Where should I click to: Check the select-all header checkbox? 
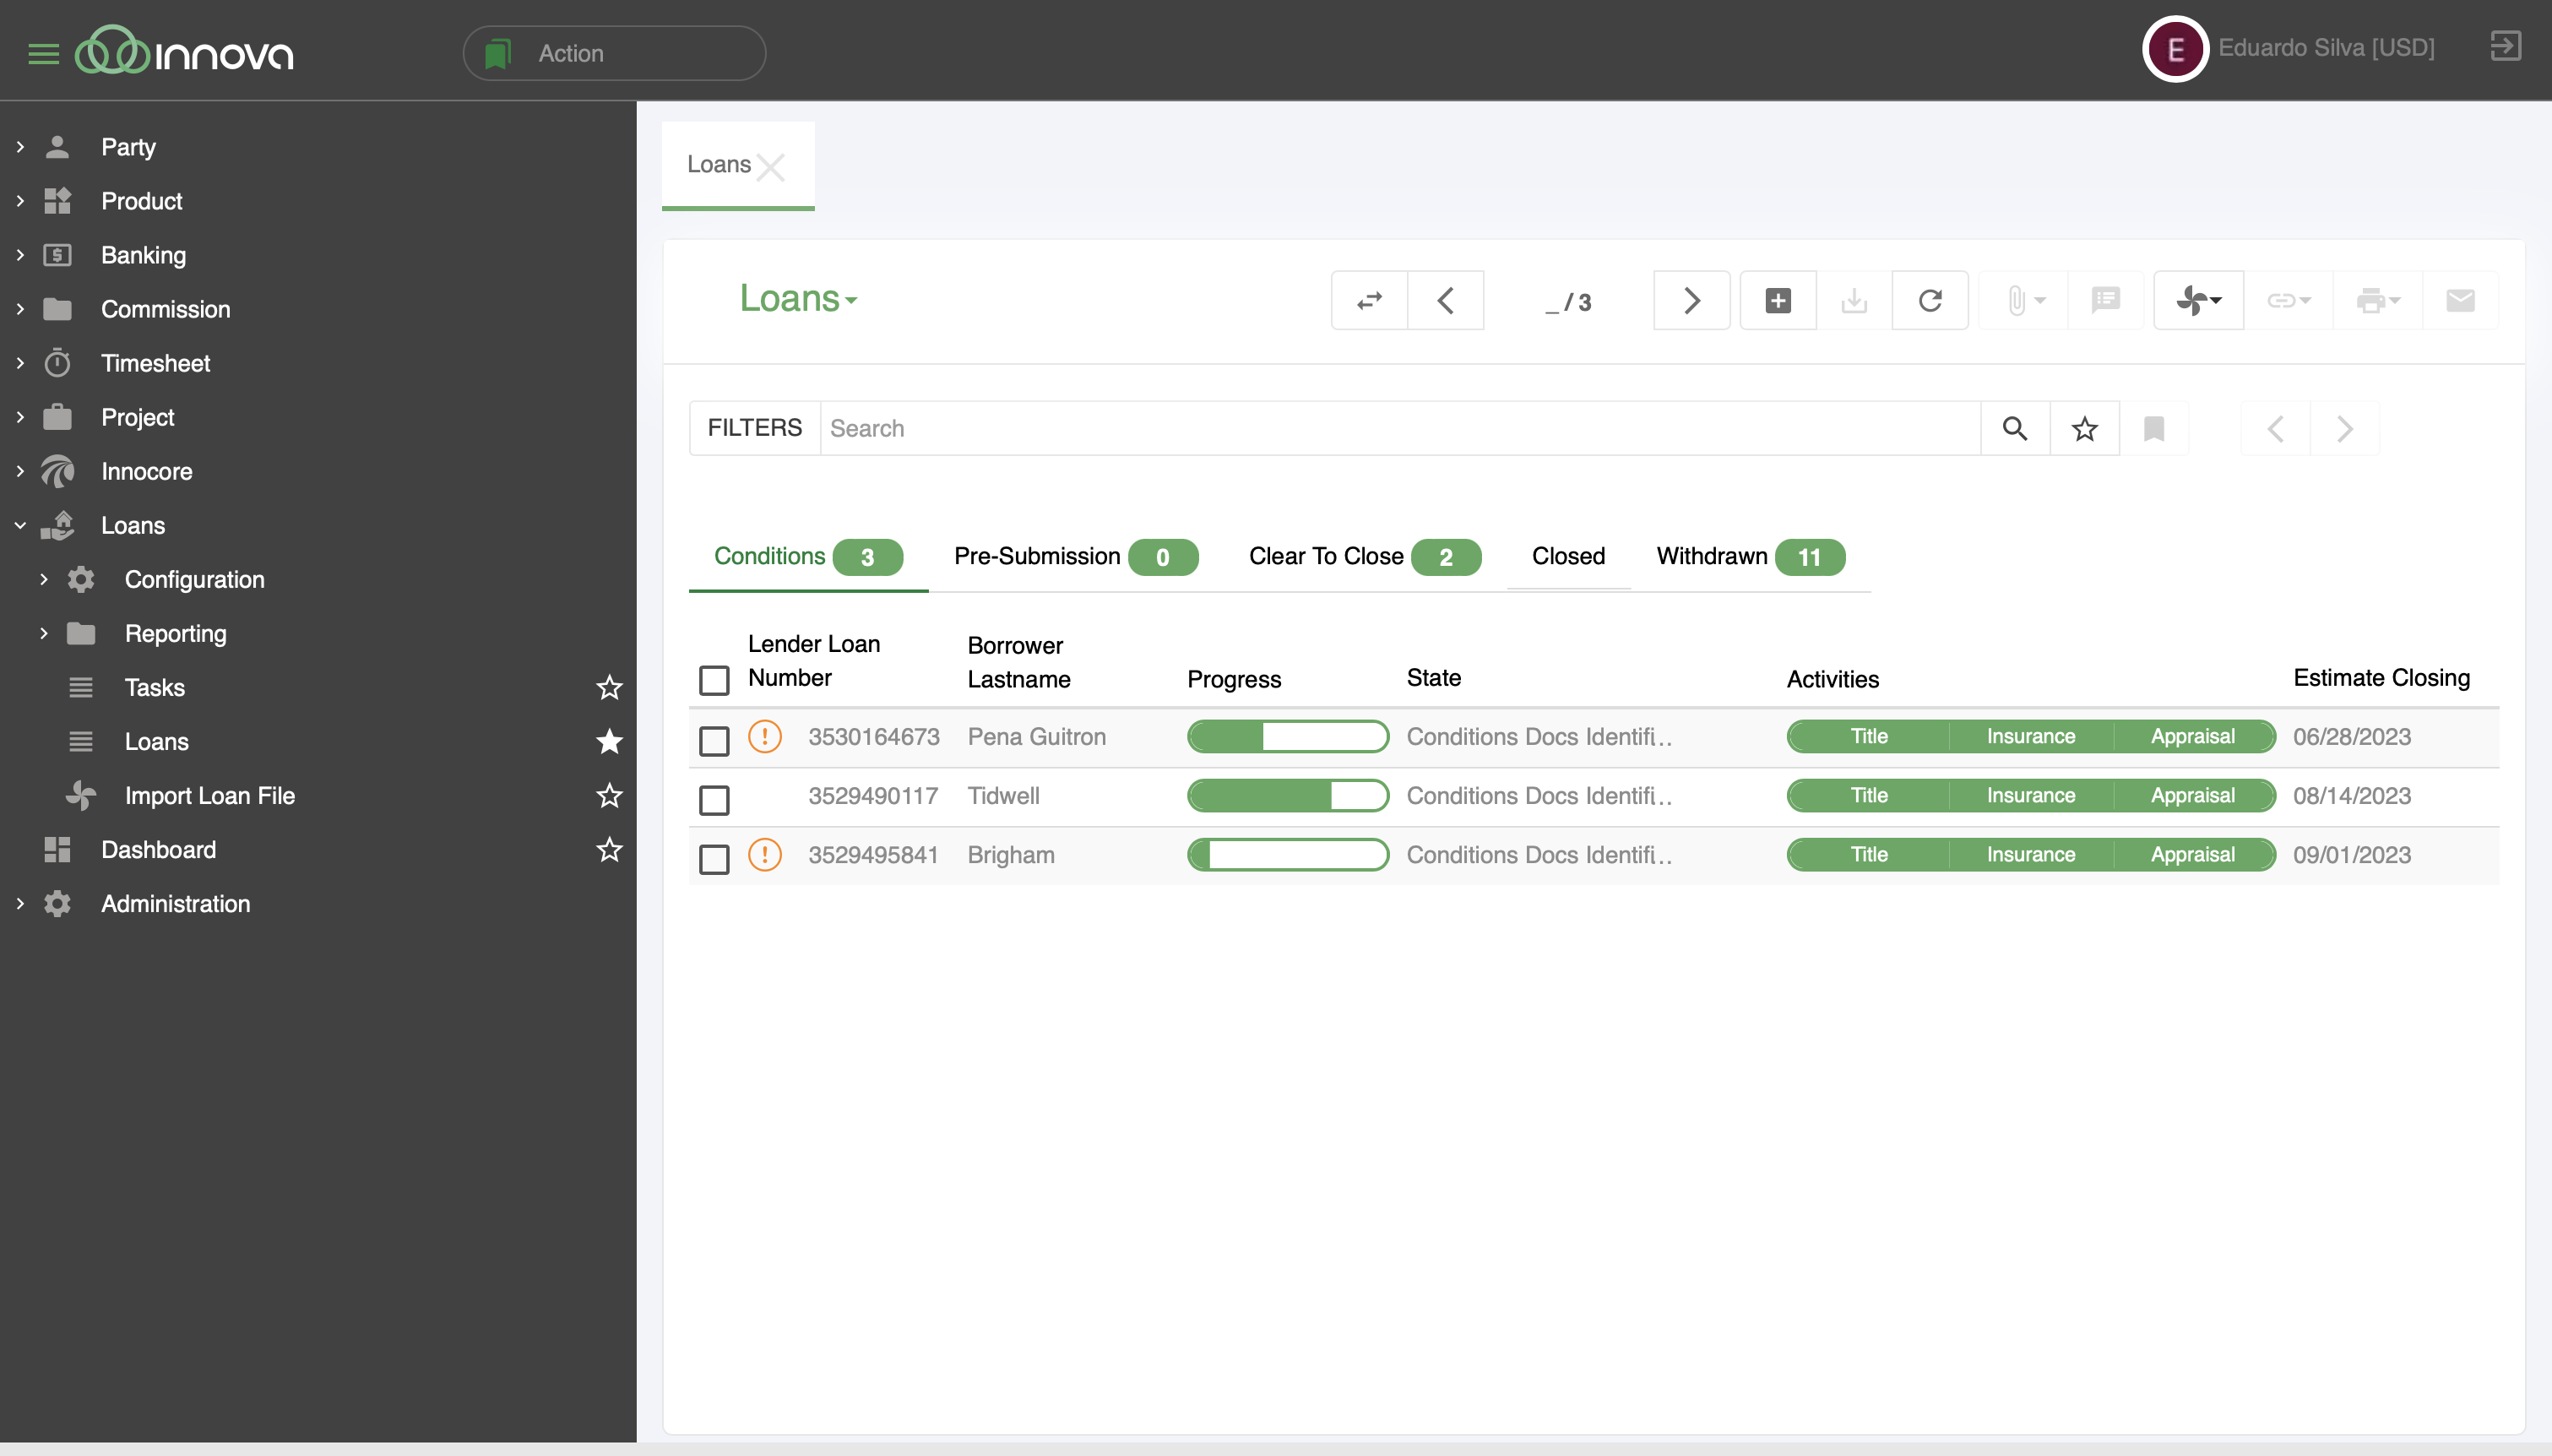(714, 680)
